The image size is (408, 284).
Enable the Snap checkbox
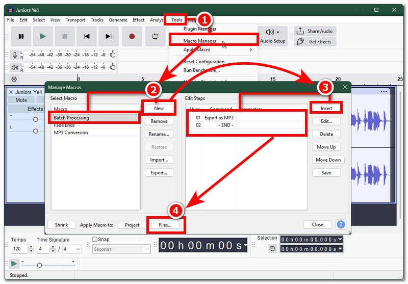95,239
